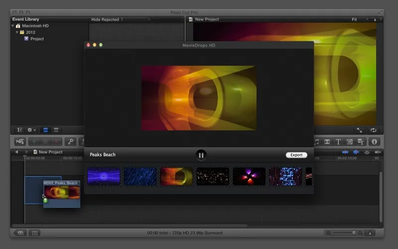Viewport: 398px width, 249px height.
Task: Toggle video skimming in timeline
Action: point(345,152)
